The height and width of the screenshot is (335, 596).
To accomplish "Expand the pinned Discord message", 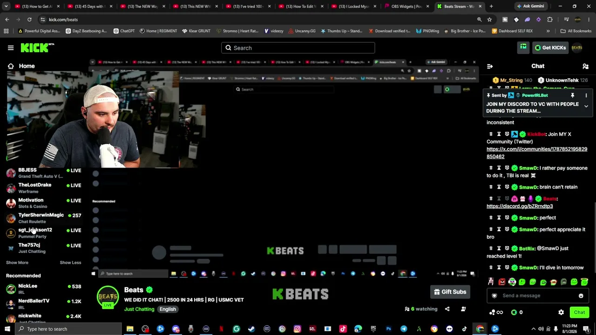I will coord(586,107).
